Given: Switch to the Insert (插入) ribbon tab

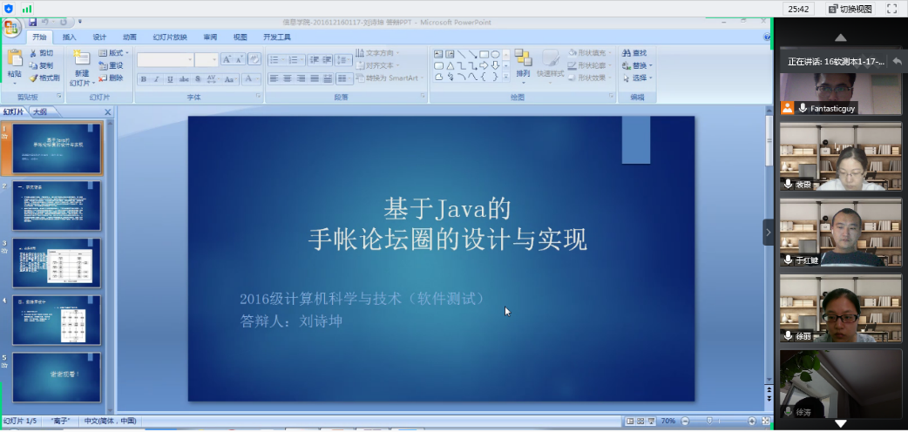Looking at the screenshot, I should (69, 37).
